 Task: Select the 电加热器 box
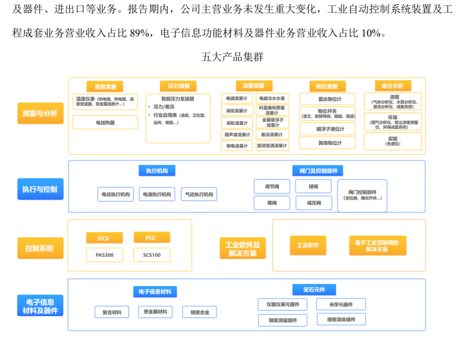(105, 122)
